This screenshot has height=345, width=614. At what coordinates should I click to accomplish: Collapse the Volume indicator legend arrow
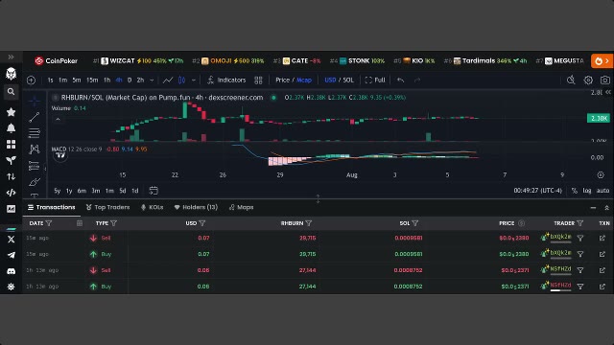(58, 119)
